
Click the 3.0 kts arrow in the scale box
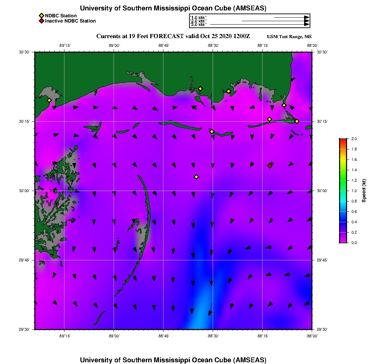[259, 25]
